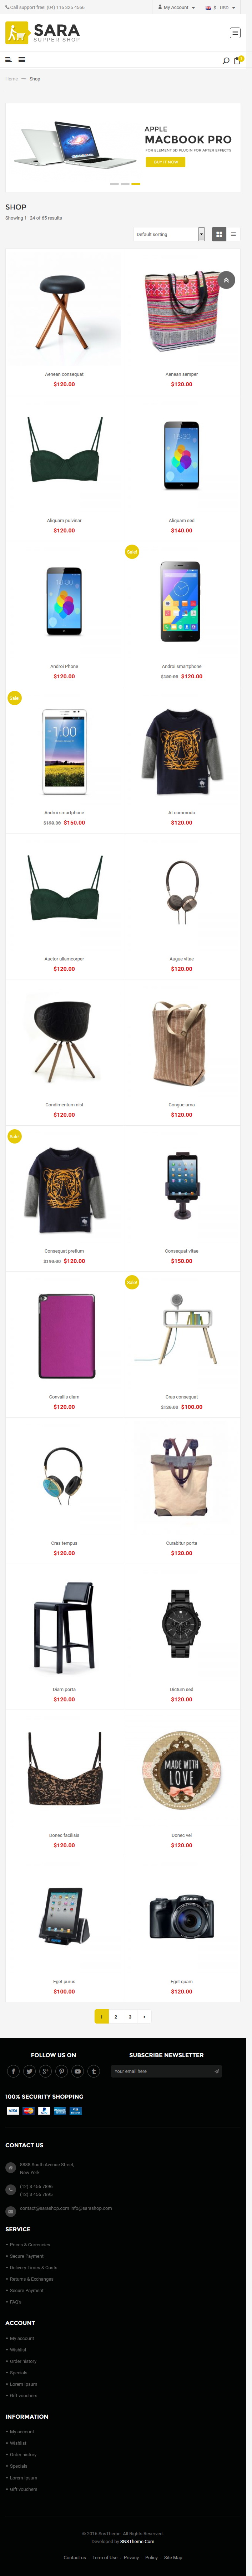Go to pagination page 3
The image size is (252, 2576).
[x=130, y=1989]
